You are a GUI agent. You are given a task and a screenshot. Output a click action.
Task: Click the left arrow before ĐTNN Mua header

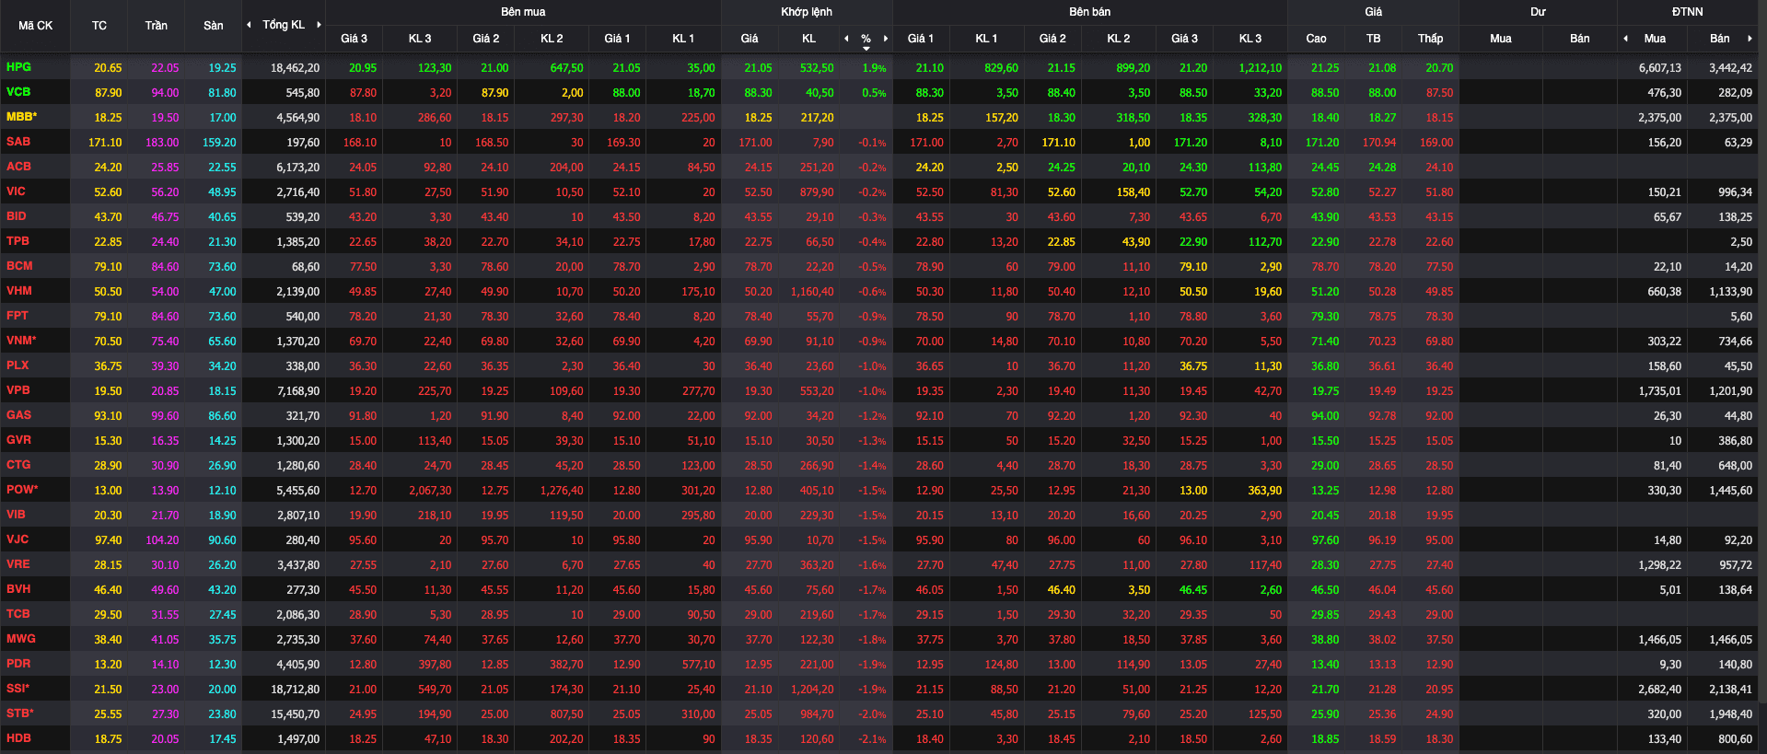point(1625,39)
